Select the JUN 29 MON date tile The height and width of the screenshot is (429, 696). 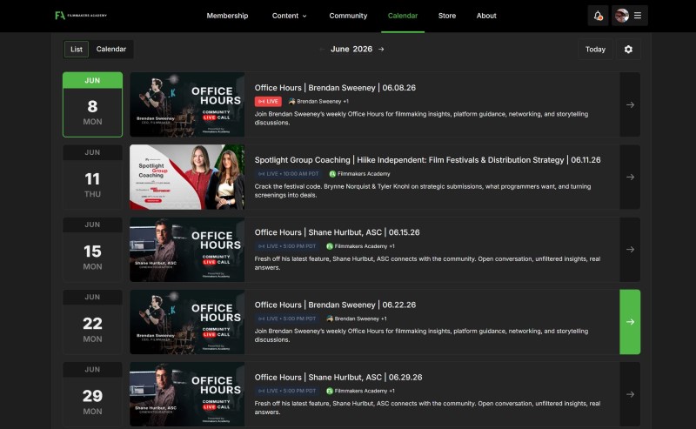[x=92, y=394]
